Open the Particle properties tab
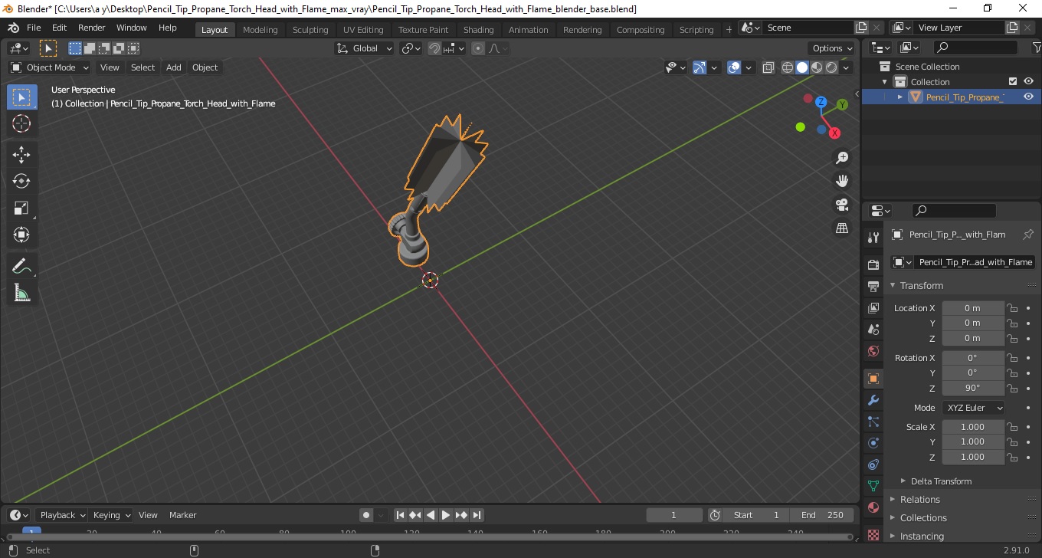Image resolution: width=1042 pixels, height=558 pixels. 873,422
